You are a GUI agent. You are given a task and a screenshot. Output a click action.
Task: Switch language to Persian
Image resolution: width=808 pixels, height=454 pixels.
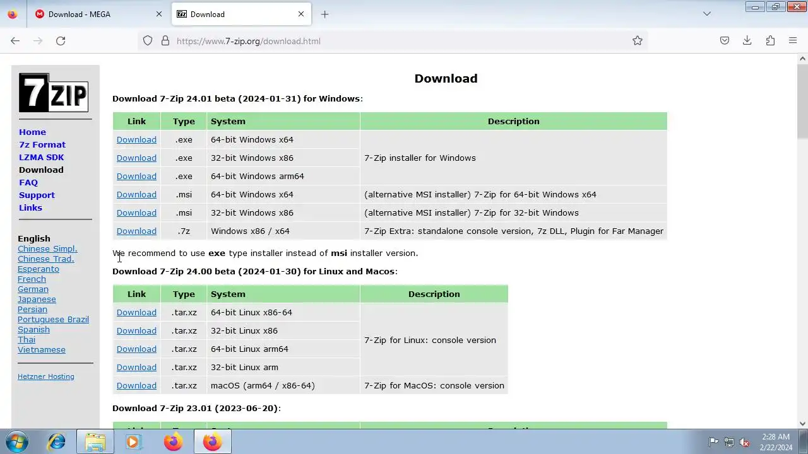click(32, 309)
